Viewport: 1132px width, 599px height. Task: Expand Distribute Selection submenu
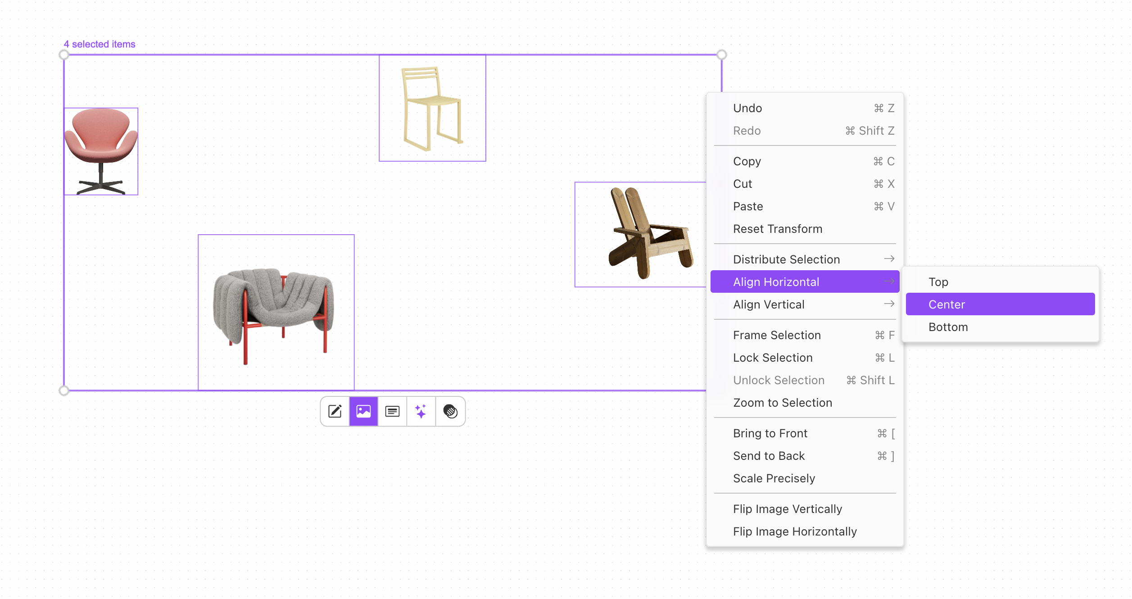pyautogui.click(x=805, y=259)
